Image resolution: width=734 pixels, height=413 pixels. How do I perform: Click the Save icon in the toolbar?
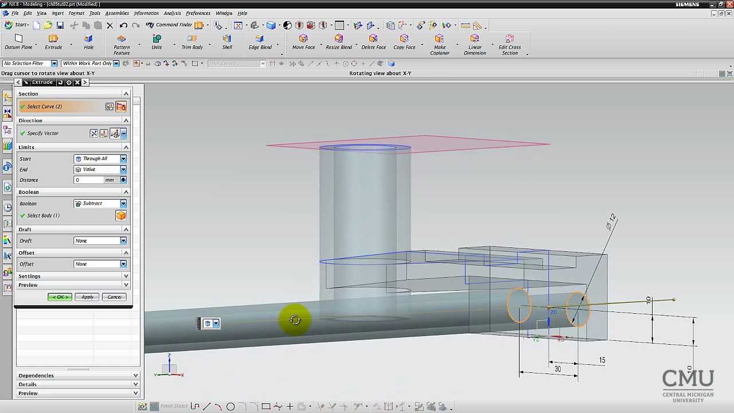pos(60,25)
